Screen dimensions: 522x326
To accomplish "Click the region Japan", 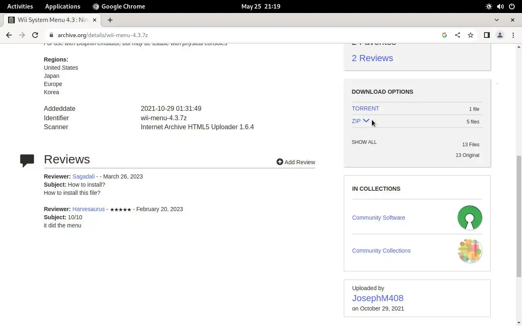I will coord(51,76).
